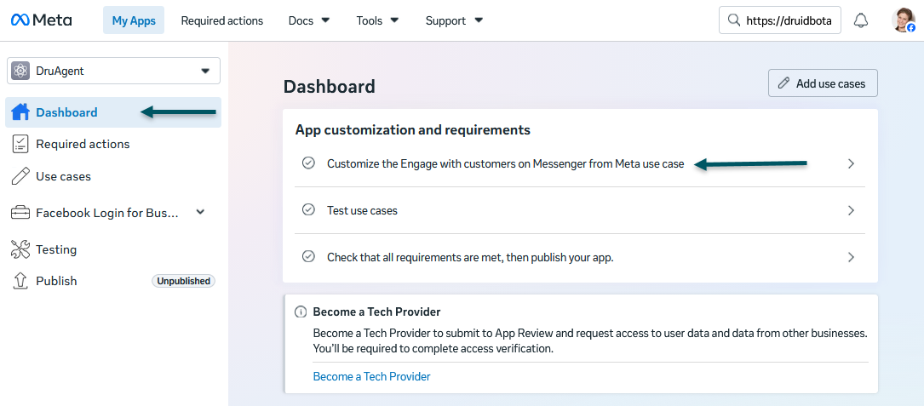Image resolution: width=924 pixels, height=406 pixels.
Task: Click the info icon beside Become a Tech Provider
Action: point(301,312)
